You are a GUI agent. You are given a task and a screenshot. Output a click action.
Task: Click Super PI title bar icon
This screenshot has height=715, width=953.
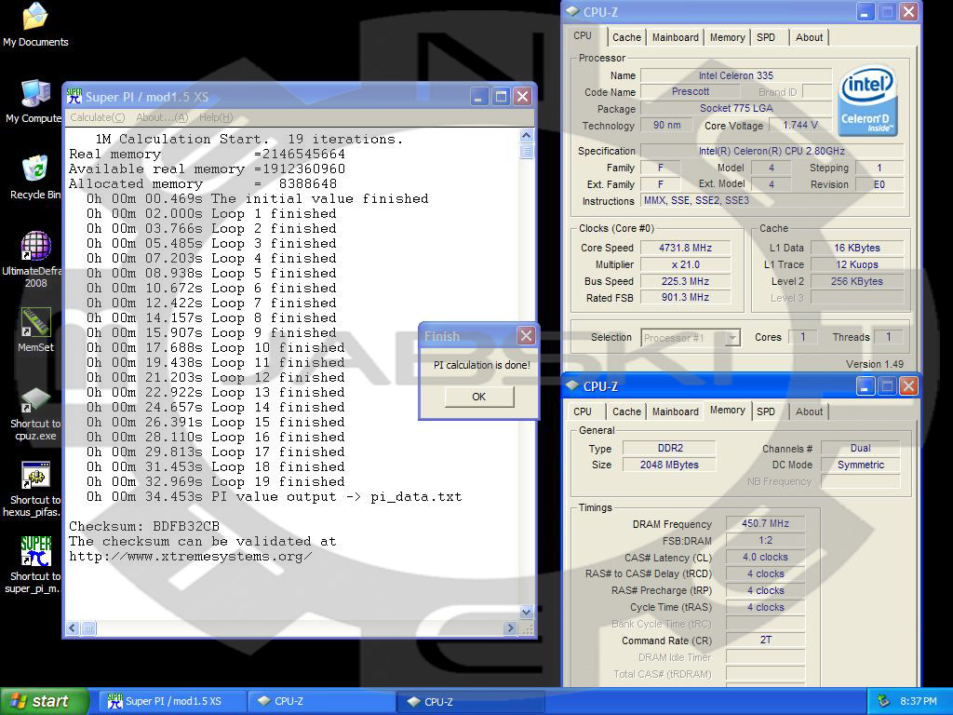click(x=74, y=96)
